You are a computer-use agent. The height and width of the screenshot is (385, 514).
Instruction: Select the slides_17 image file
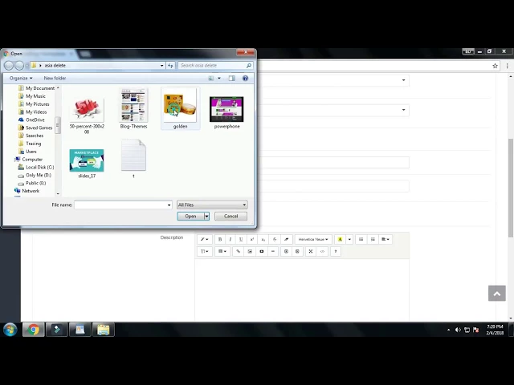pyautogui.click(x=87, y=163)
